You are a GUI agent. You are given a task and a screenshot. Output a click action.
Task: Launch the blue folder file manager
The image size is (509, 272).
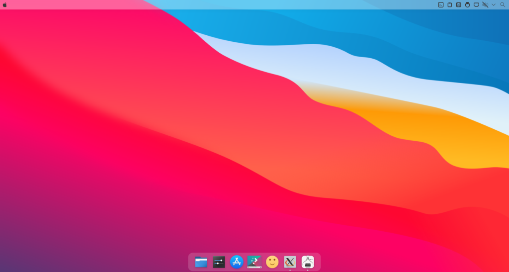[x=201, y=262]
